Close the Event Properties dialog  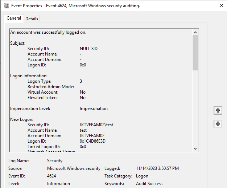click(222, 5)
